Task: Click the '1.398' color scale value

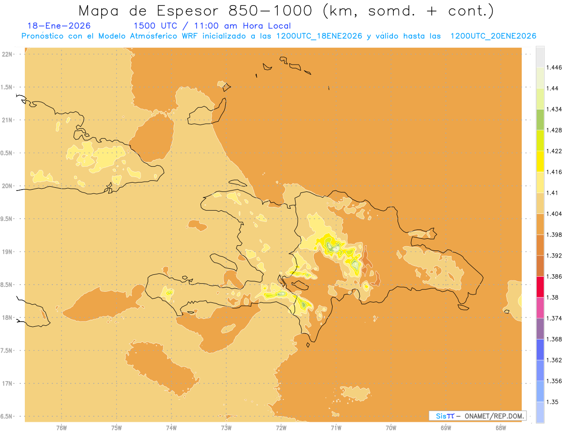Action: [x=554, y=235]
